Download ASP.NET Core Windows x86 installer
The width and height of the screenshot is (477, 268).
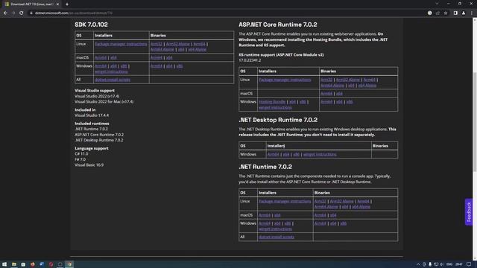[303, 102]
